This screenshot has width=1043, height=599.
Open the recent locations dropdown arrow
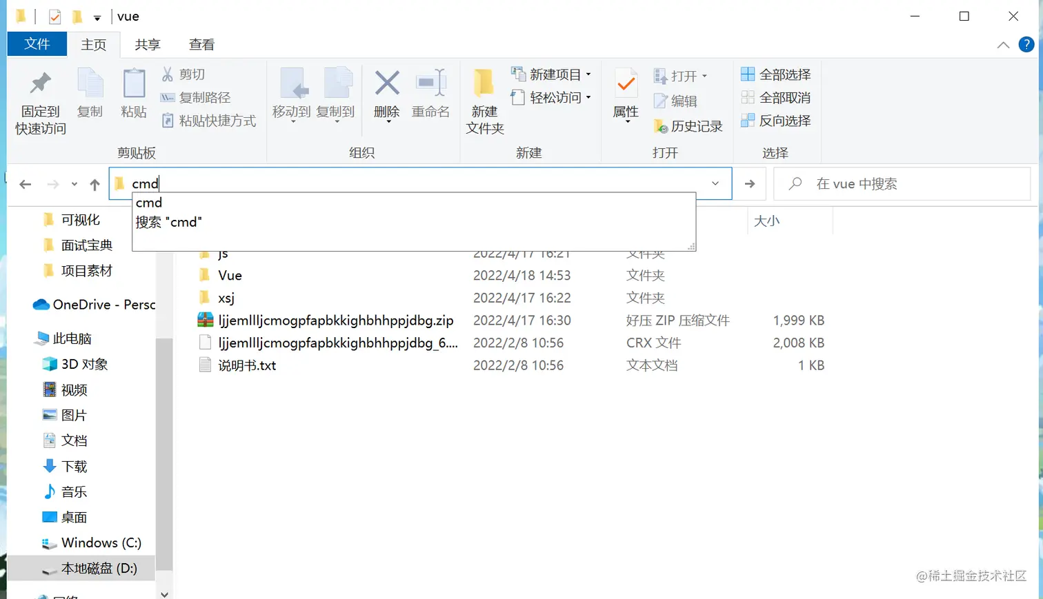click(74, 184)
